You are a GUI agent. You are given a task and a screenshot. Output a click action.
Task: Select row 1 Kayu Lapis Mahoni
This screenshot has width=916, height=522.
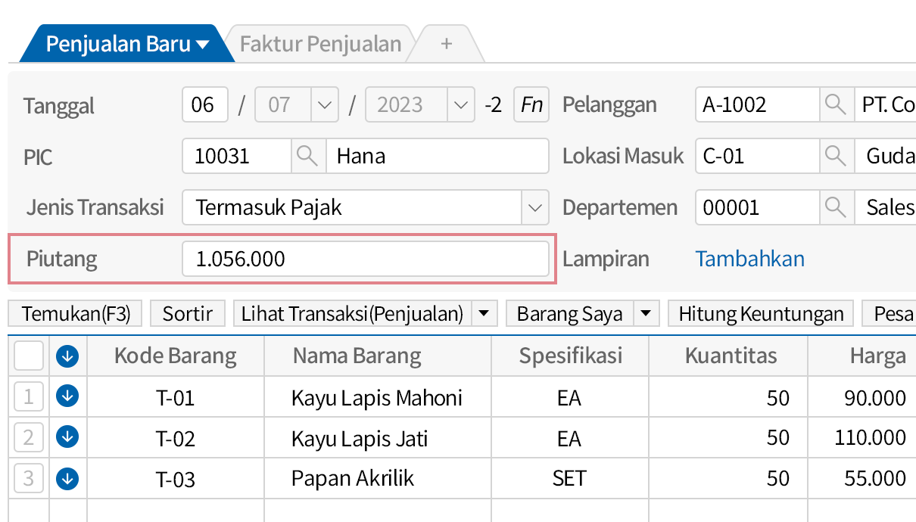[x=28, y=396]
